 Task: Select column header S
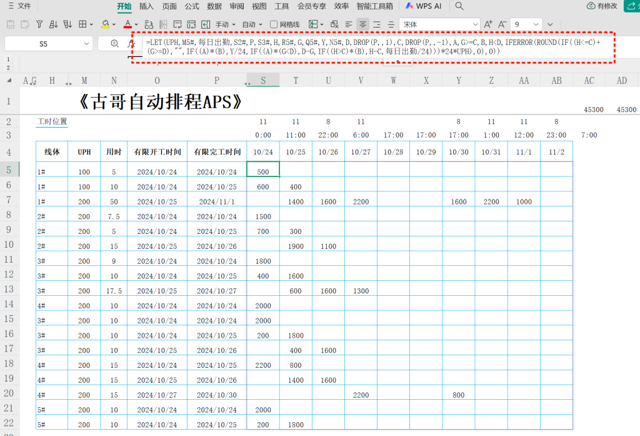pos(263,81)
